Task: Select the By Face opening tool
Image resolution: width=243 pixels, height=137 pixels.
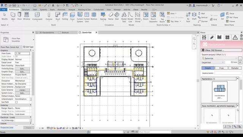Action: click(x=188, y=17)
